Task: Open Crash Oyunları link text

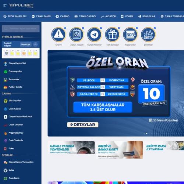Action: [16, 125]
